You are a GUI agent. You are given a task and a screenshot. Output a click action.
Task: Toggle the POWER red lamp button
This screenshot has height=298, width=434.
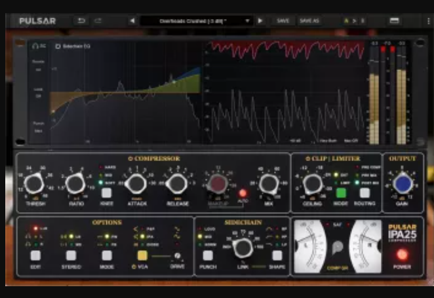(402, 255)
